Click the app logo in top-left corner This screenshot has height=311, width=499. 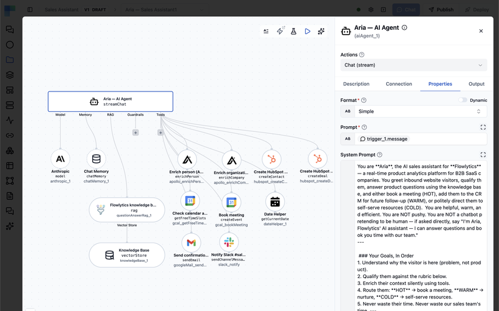point(10,10)
